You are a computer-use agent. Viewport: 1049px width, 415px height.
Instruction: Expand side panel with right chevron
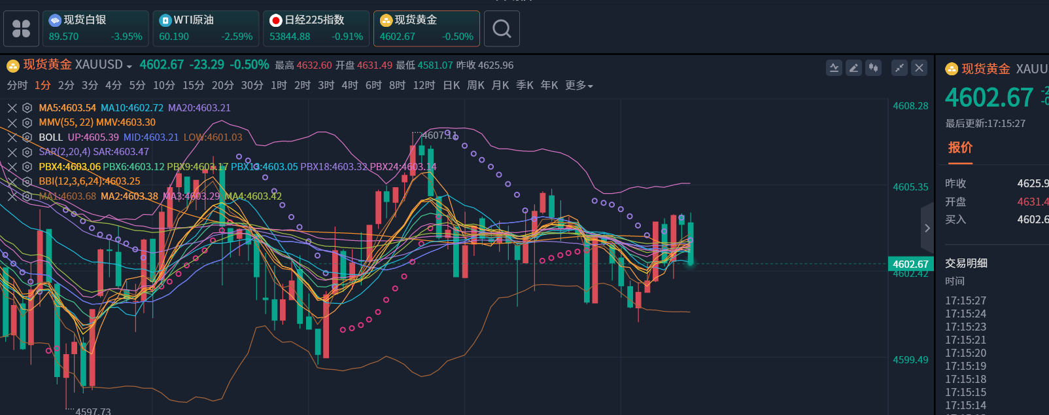[927, 228]
